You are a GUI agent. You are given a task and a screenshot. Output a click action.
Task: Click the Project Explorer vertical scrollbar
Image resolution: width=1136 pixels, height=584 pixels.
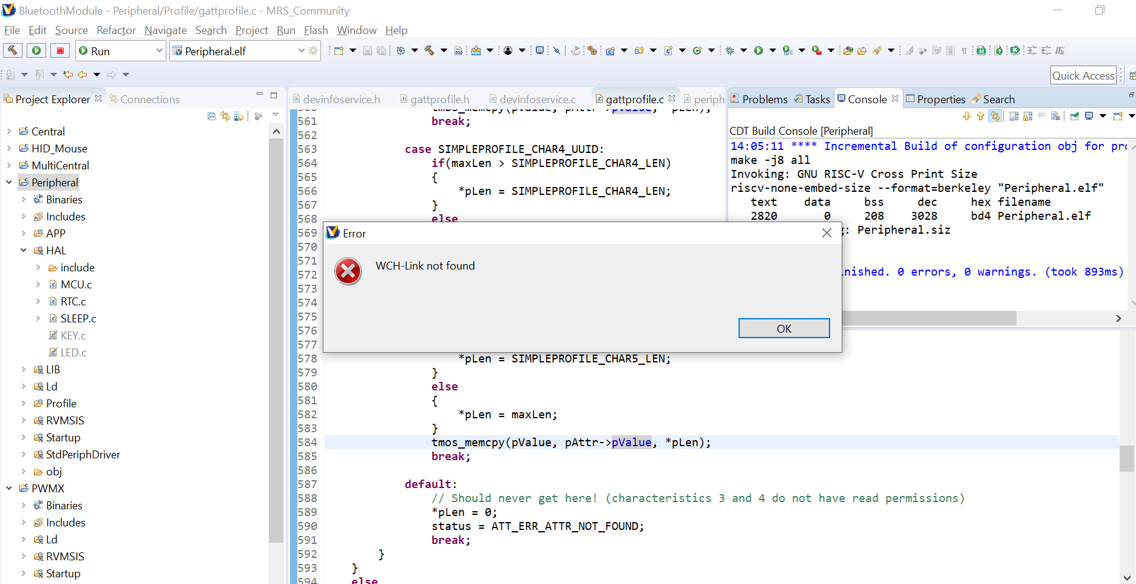(x=276, y=340)
